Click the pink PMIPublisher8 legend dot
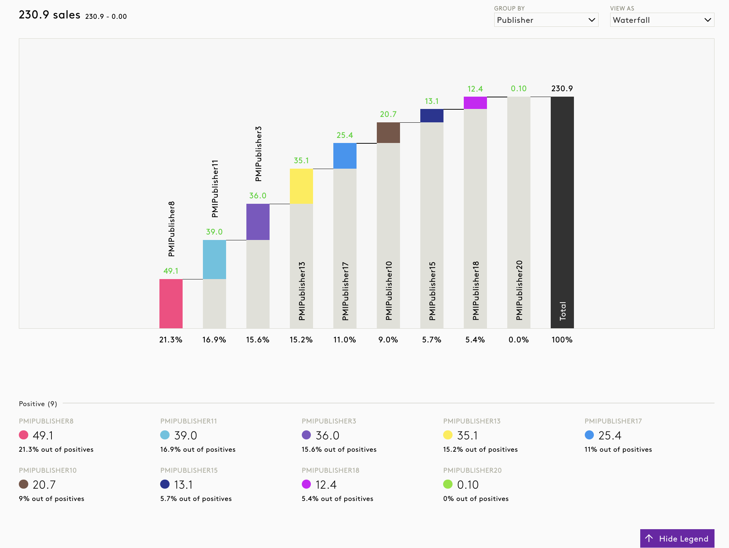 (x=24, y=435)
